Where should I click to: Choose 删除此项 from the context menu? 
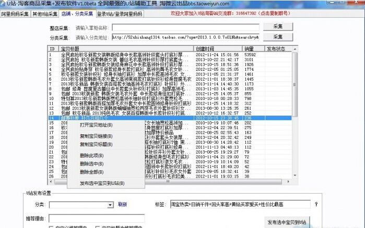click(92, 156)
